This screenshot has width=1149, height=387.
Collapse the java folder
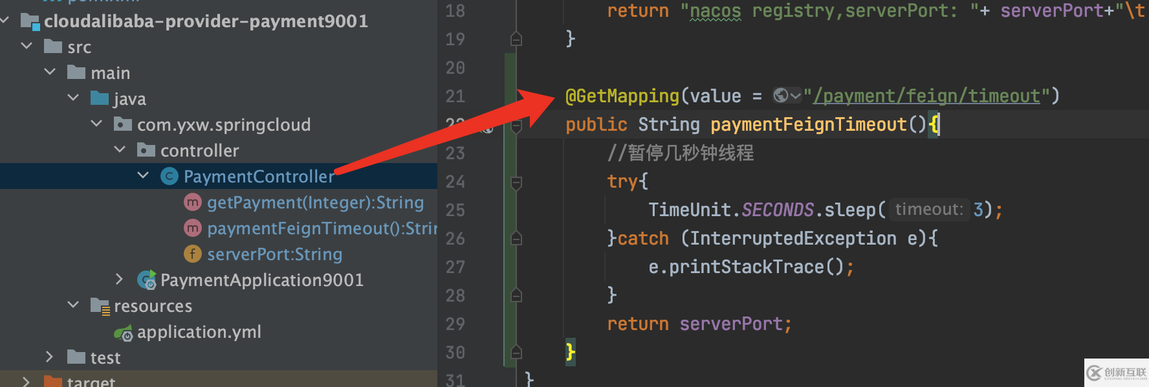[73, 98]
